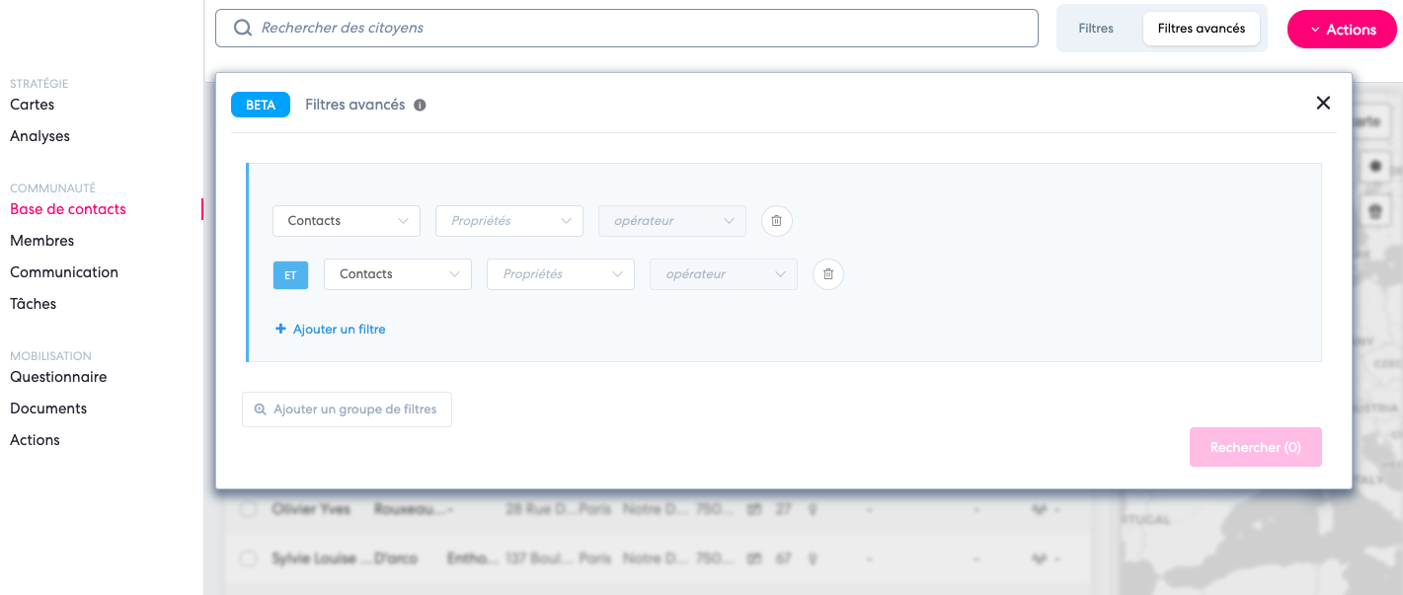The image size is (1403, 595).
Task: Select the Filtres avancés tab
Action: pos(1202,29)
